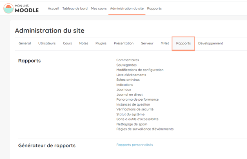247x159 pixels.
Task: Click the Administration du site page heading
Action: pyautogui.click(x=50, y=31)
